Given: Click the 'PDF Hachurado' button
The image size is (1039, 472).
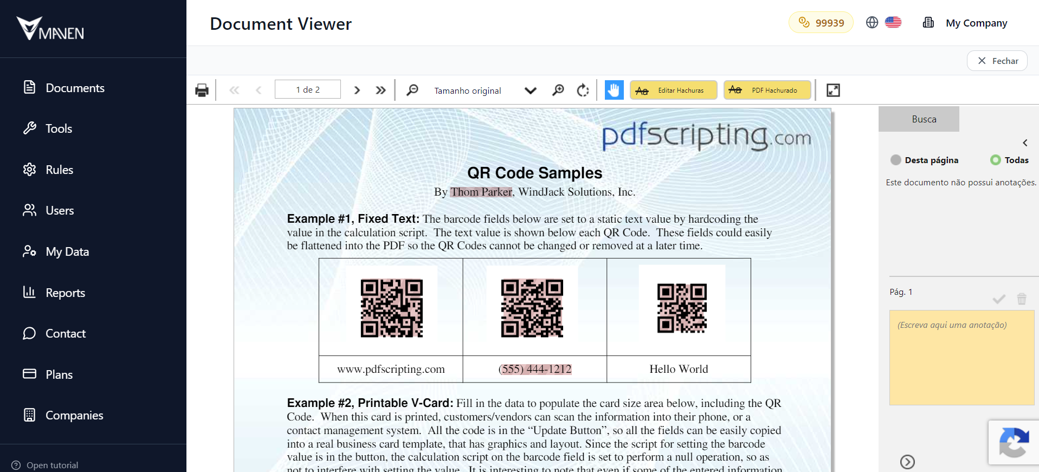Looking at the screenshot, I should tap(767, 90).
